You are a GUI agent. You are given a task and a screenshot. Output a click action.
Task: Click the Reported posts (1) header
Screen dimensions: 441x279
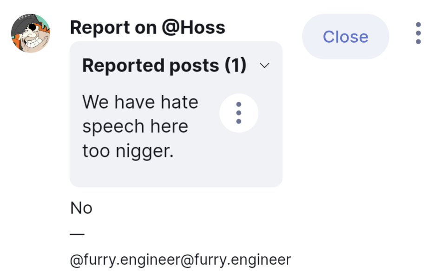click(x=164, y=66)
